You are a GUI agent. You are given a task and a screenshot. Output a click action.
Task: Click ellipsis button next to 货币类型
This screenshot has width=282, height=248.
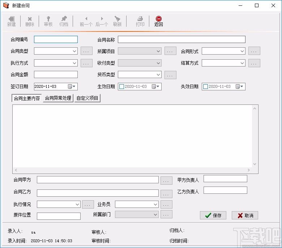click(170, 75)
